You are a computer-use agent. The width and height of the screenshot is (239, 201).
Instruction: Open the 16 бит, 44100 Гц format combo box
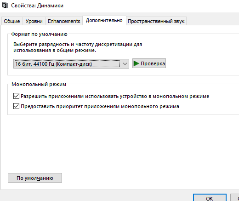71,64
